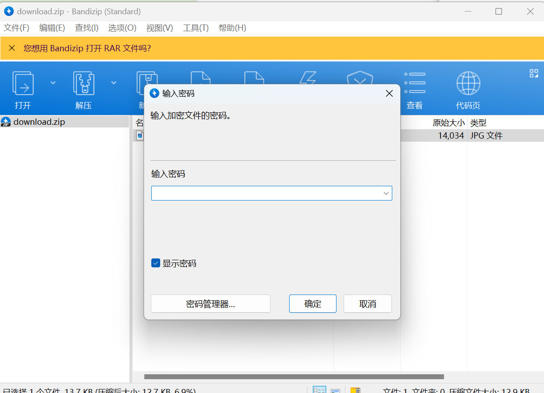Open the 工具(T) menu
The width and height of the screenshot is (544, 393).
tap(196, 28)
